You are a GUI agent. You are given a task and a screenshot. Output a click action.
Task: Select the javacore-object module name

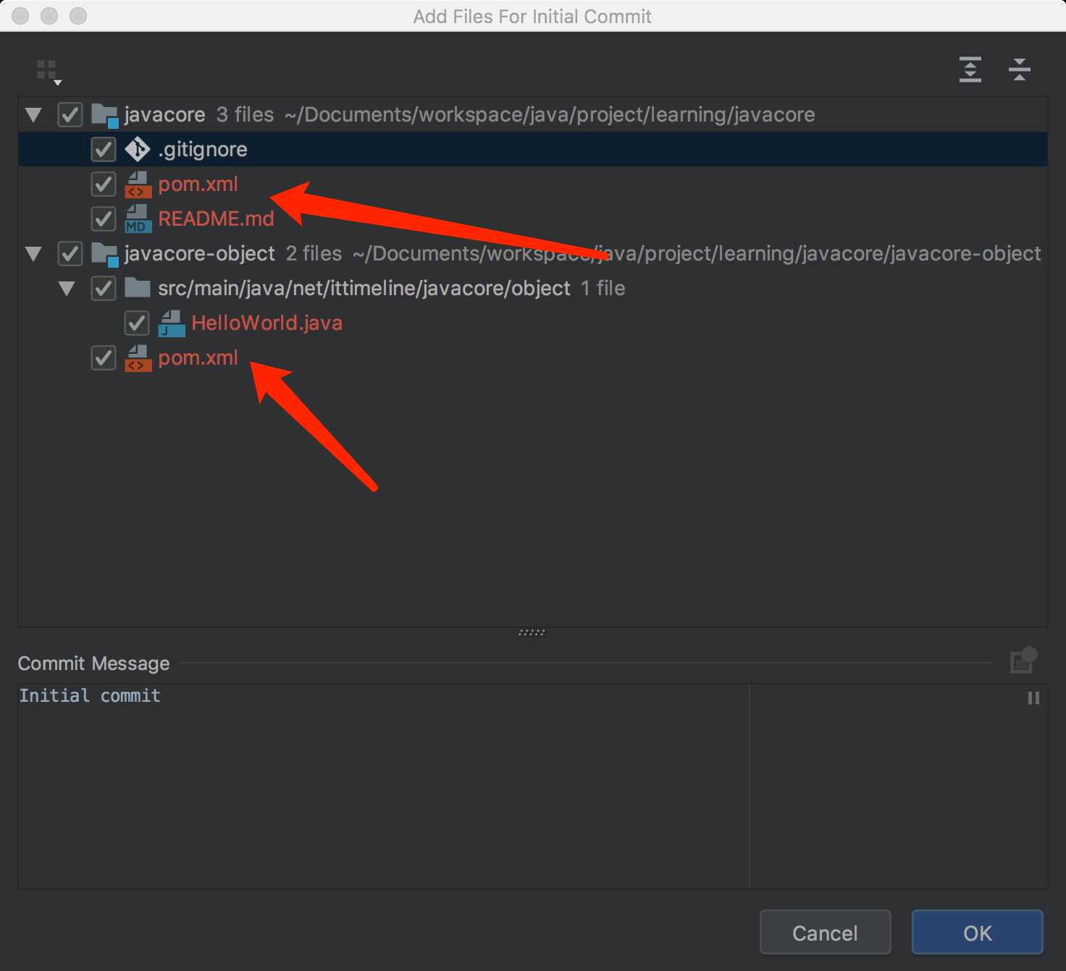coord(200,254)
